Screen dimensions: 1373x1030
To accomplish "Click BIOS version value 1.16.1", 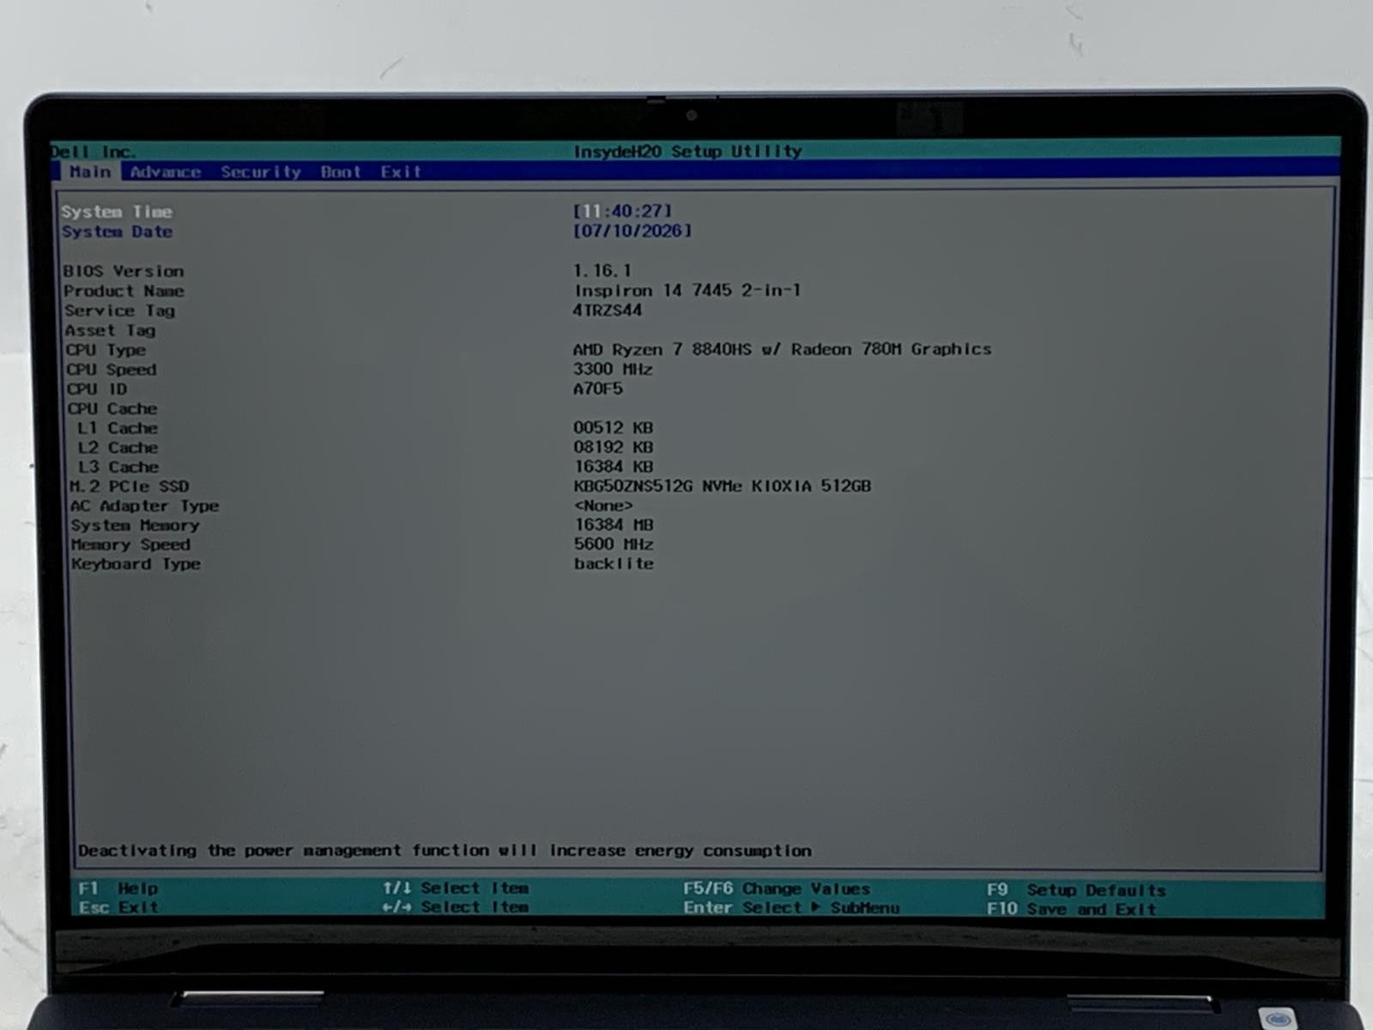I will (602, 270).
